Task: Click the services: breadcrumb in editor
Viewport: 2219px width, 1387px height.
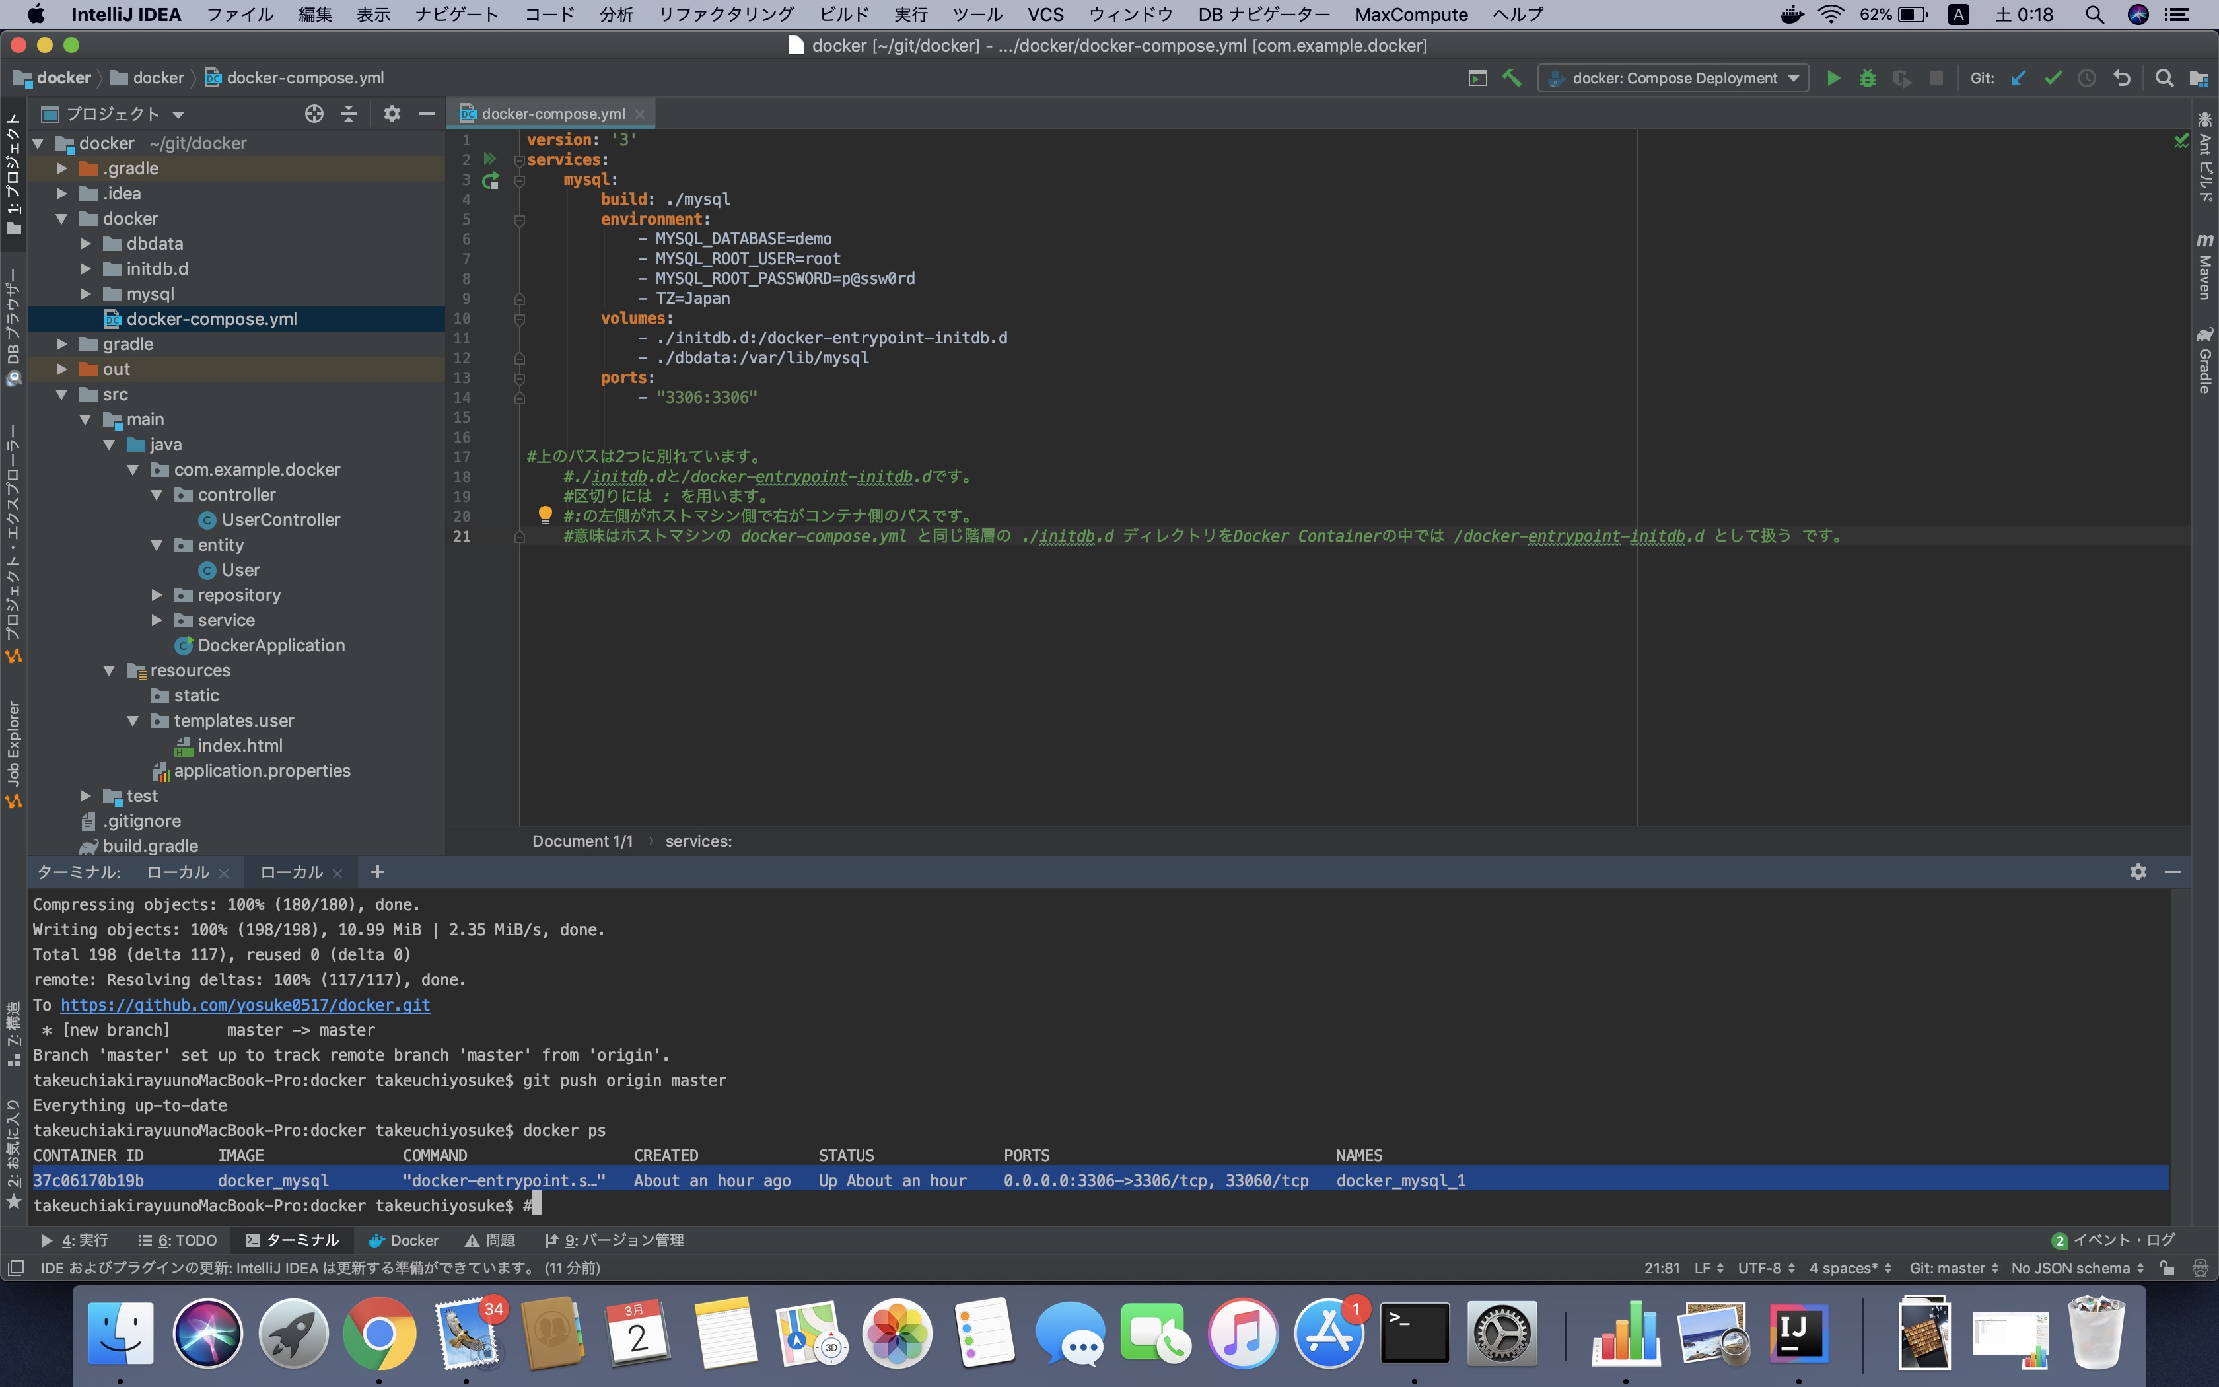Action: 698,841
